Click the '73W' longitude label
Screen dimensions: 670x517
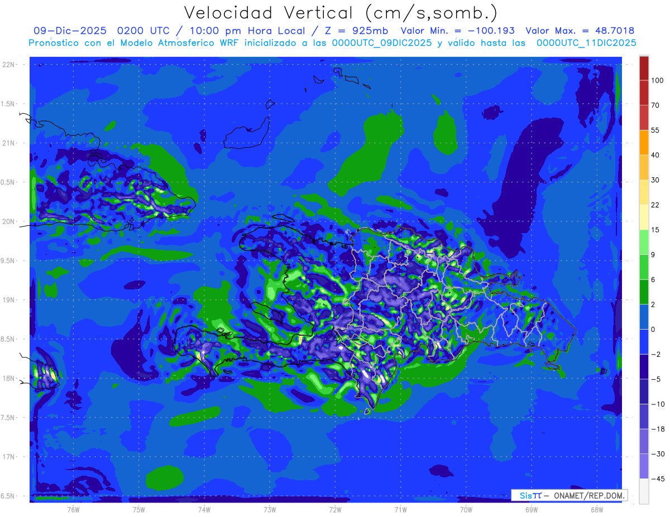[x=270, y=509]
